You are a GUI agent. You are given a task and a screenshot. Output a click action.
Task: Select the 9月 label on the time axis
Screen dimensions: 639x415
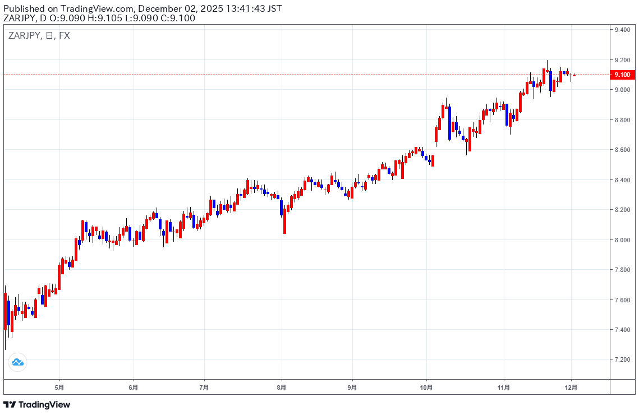tap(352, 387)
